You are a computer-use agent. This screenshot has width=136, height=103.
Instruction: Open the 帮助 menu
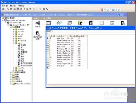tap(21, 6)
